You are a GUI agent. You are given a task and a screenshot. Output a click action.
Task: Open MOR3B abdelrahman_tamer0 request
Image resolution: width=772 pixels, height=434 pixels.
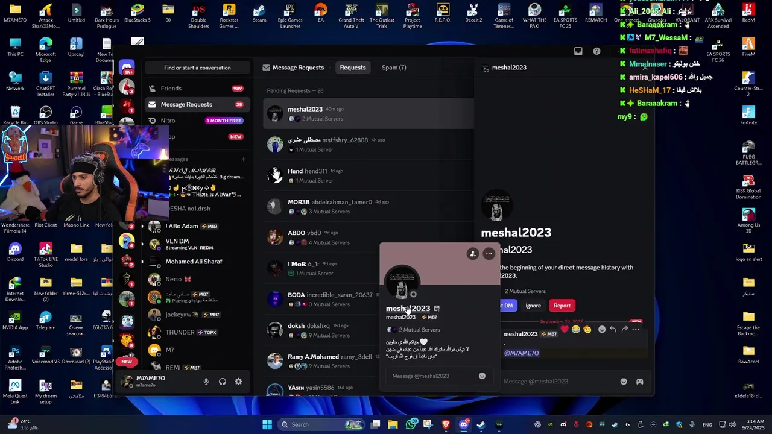point(369,206)
